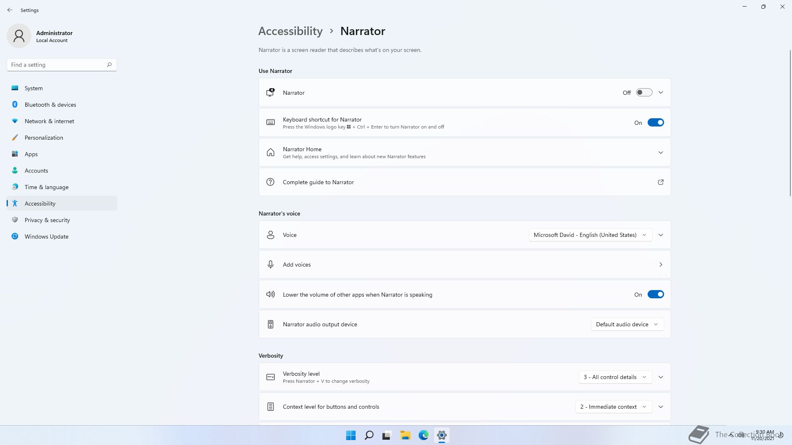Click the Administrator profile avatar
Viewport: 792px width, 445px height.
[19, 36]
